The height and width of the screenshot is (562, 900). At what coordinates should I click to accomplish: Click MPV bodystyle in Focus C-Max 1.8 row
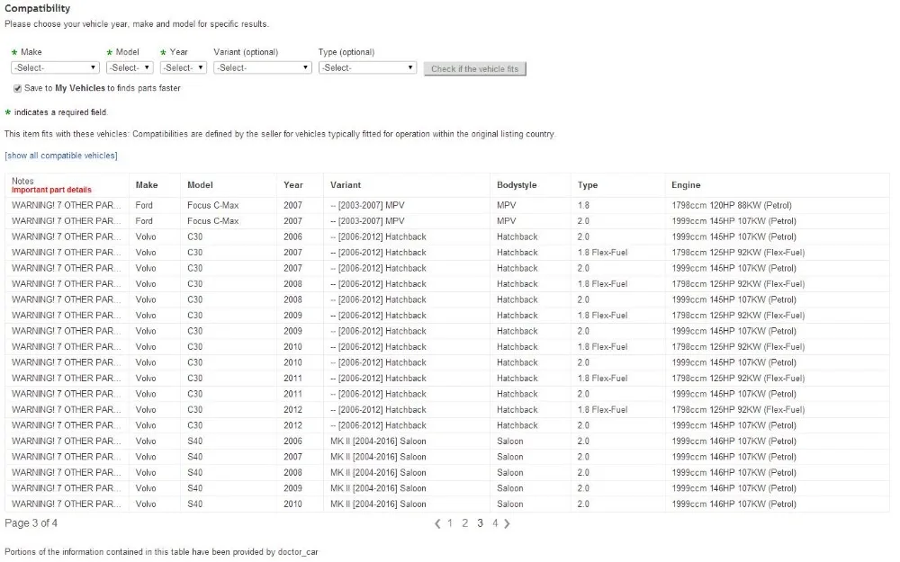(x=506, y=205)
